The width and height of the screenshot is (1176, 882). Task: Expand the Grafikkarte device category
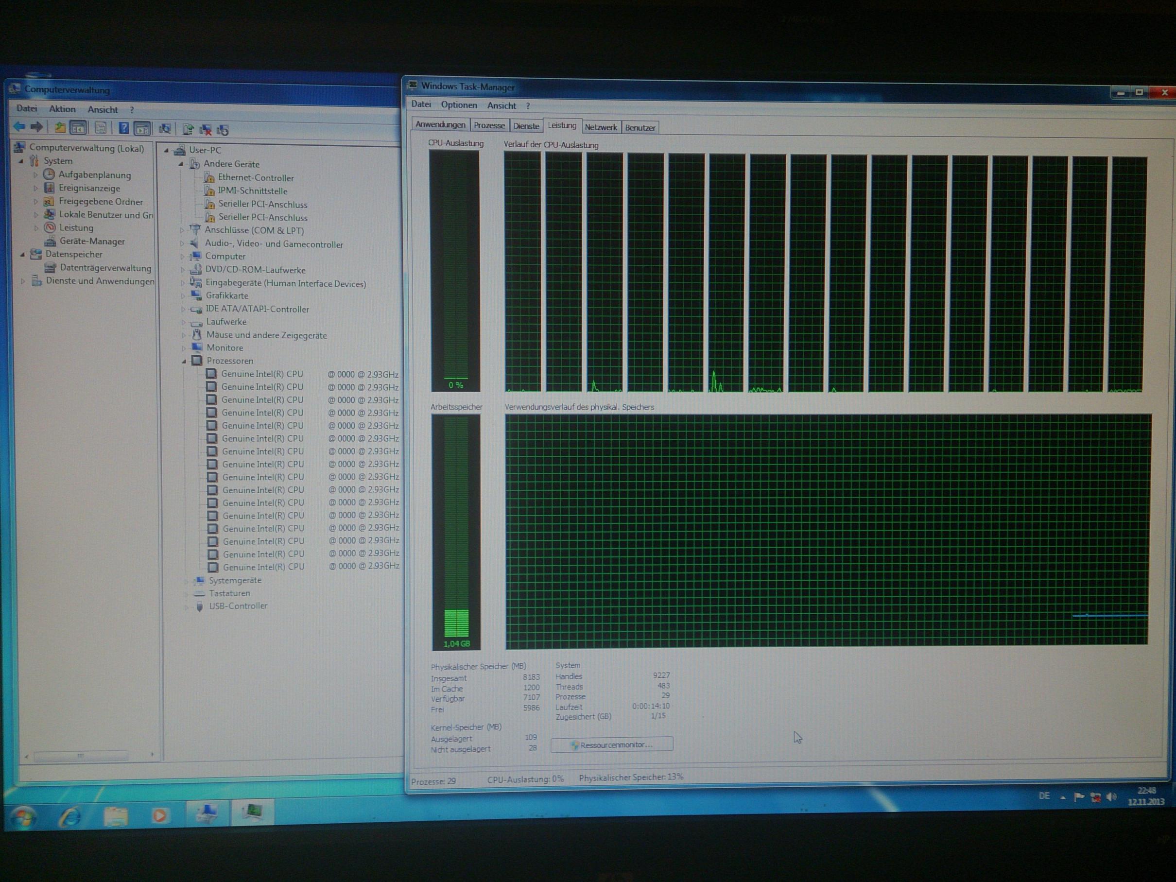click(183, 295)
